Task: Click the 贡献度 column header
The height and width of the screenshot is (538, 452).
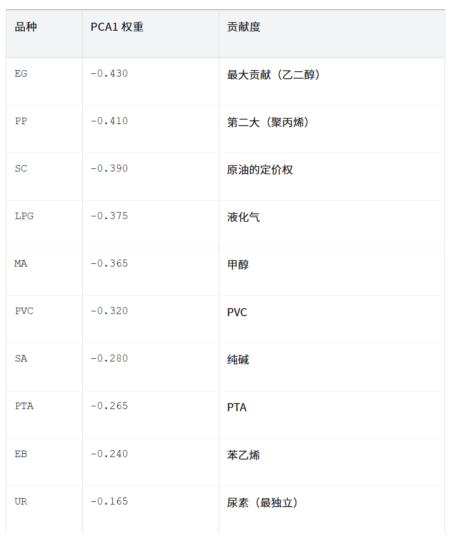Action: [x=244, y=27]
